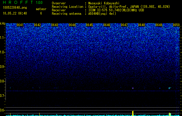The width and height of the screenshot is (182, 116).
Task: Click the 0642 time marker
Action: pos(37,25)
